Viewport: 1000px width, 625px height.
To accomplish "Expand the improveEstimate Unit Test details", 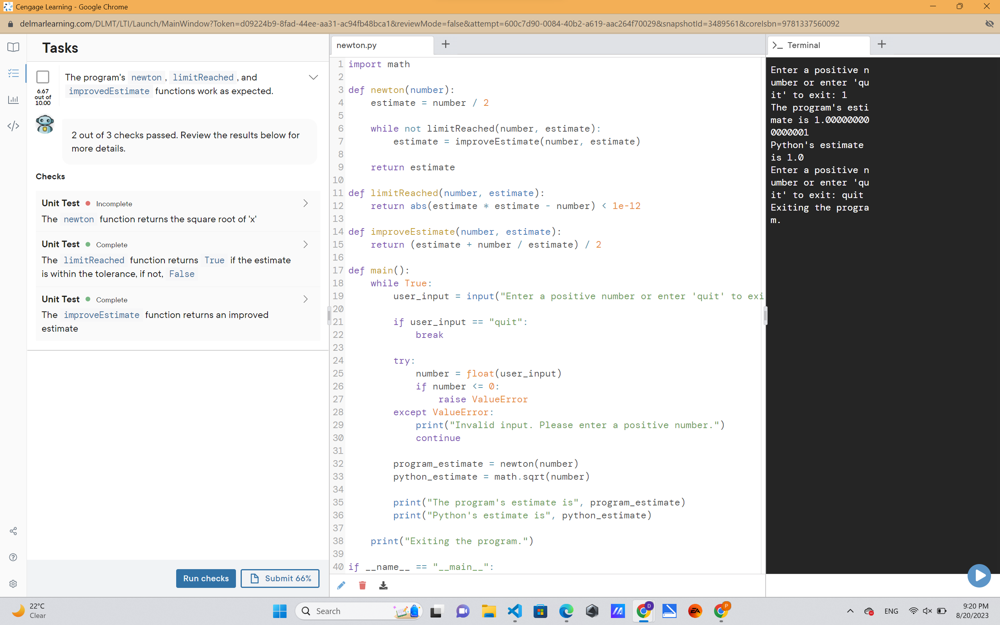I will [306, 299].
